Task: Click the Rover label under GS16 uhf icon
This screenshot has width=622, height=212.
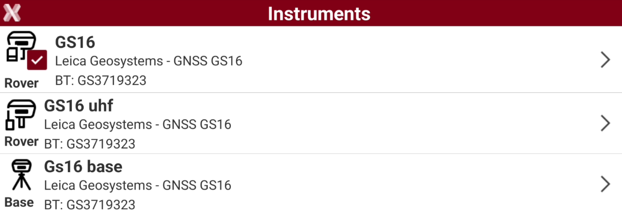Action: click(22, 142)
